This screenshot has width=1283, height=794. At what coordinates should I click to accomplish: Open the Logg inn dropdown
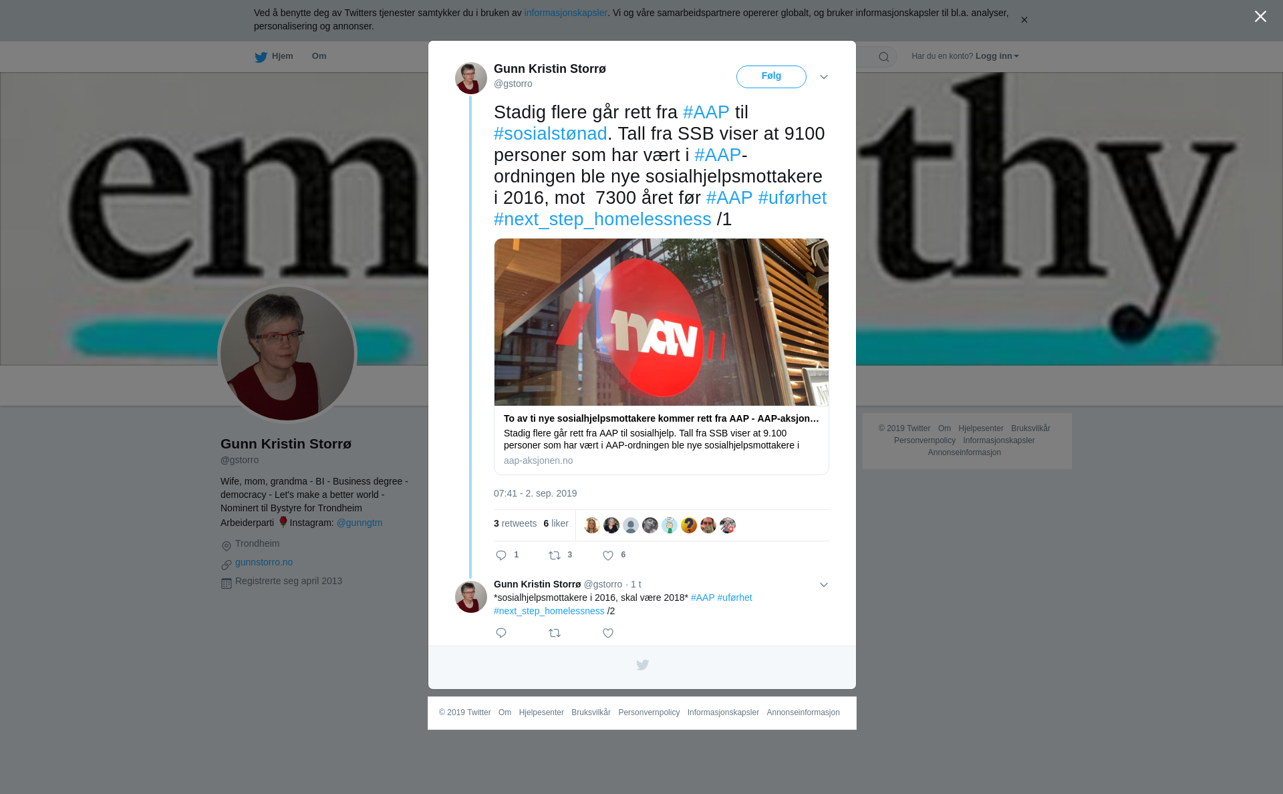tap(997, 56)
